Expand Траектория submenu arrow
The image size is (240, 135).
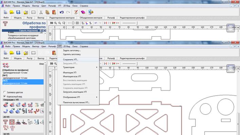pyautogui.click(x=97, y=67)
